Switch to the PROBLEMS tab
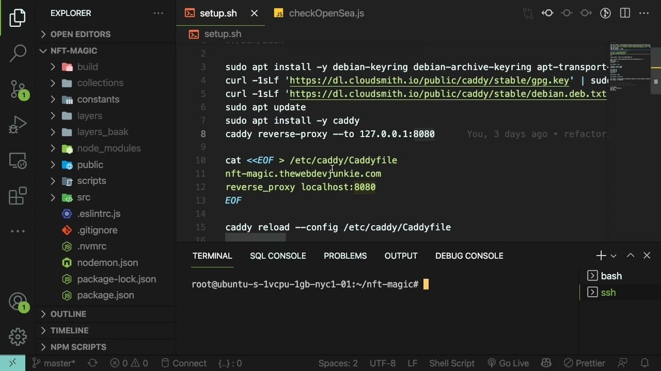661x371 pixels. coord(345,256)
